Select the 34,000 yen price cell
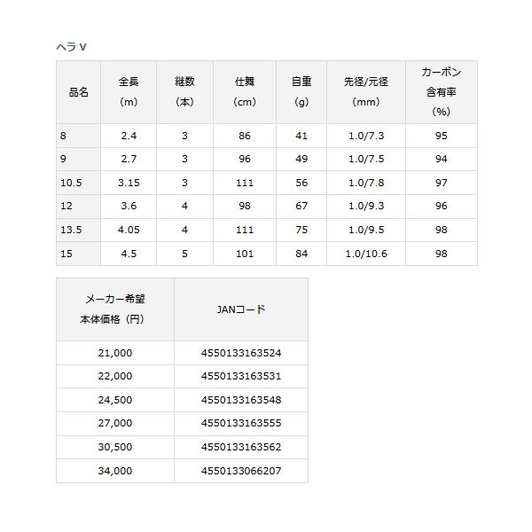 (115, 471)
